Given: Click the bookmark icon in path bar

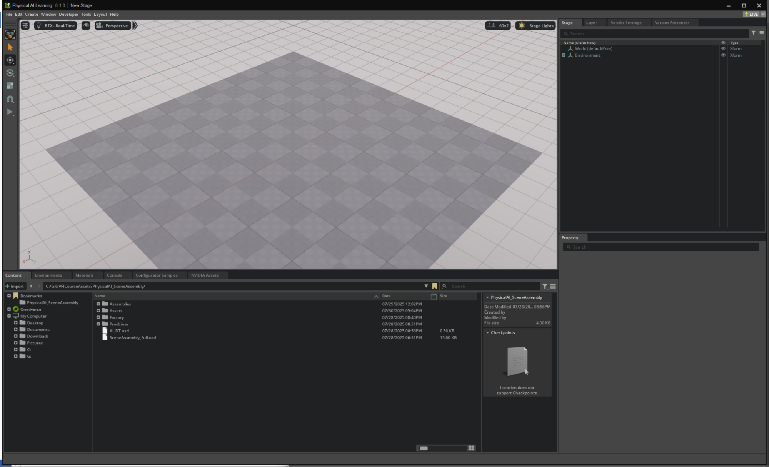Looking at the screenshot, I should [x=434, y=286].
